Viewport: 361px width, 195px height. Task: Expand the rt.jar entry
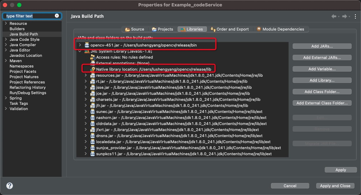(86, 81)
